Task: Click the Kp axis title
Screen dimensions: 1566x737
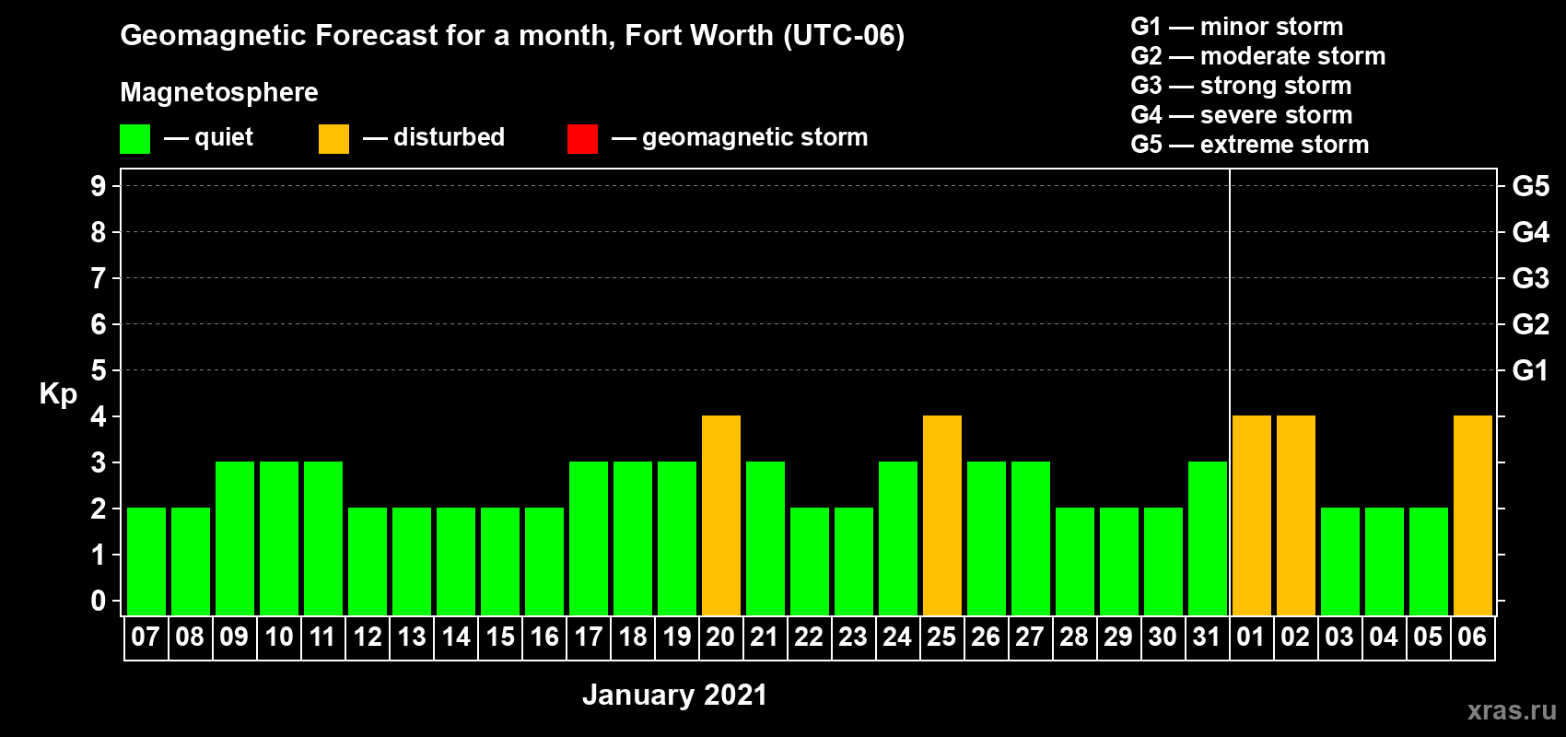Action: pyautogui.click(x=58, y=393)
